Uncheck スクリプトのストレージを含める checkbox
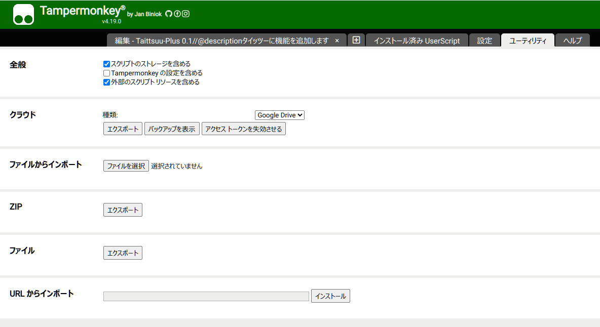Image resolution: width=600 pixels, height=327 pixels. pos(106,64)
